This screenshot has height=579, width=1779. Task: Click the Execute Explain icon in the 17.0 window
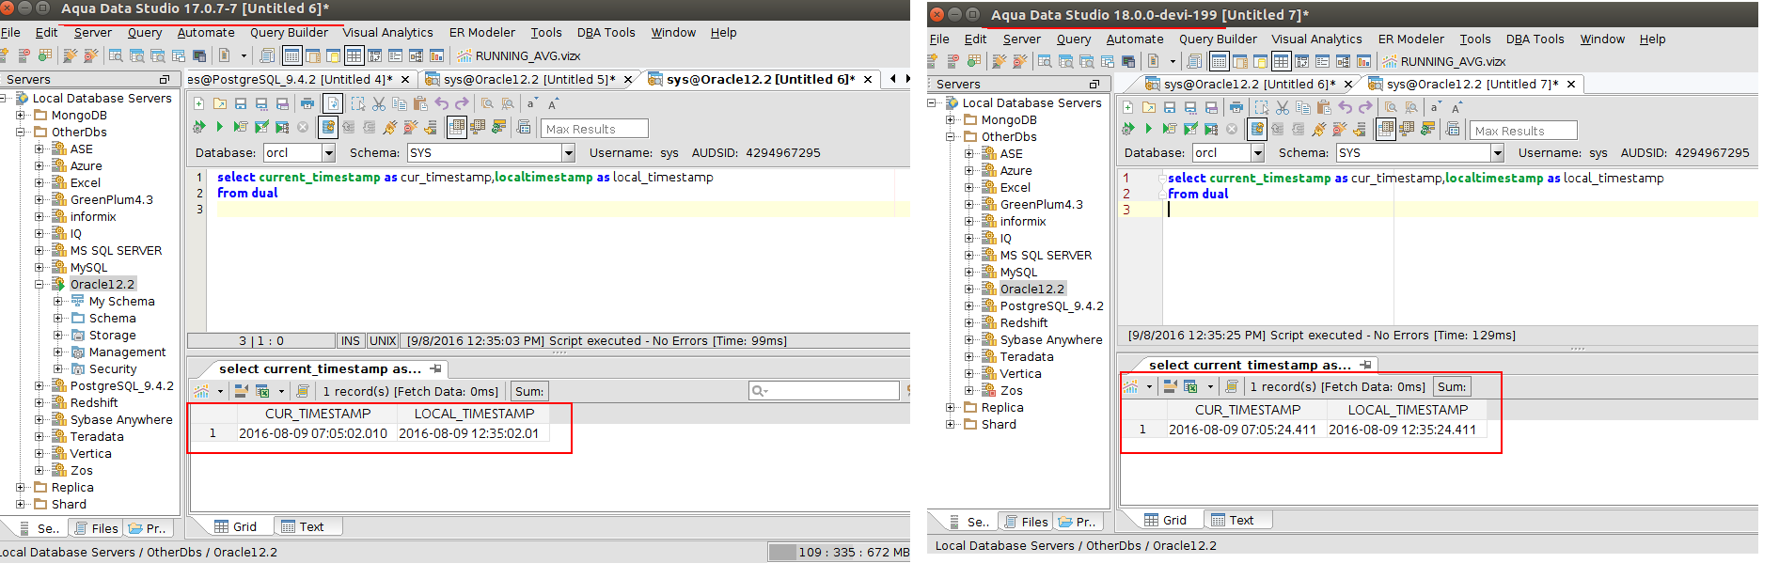(282, 126)
